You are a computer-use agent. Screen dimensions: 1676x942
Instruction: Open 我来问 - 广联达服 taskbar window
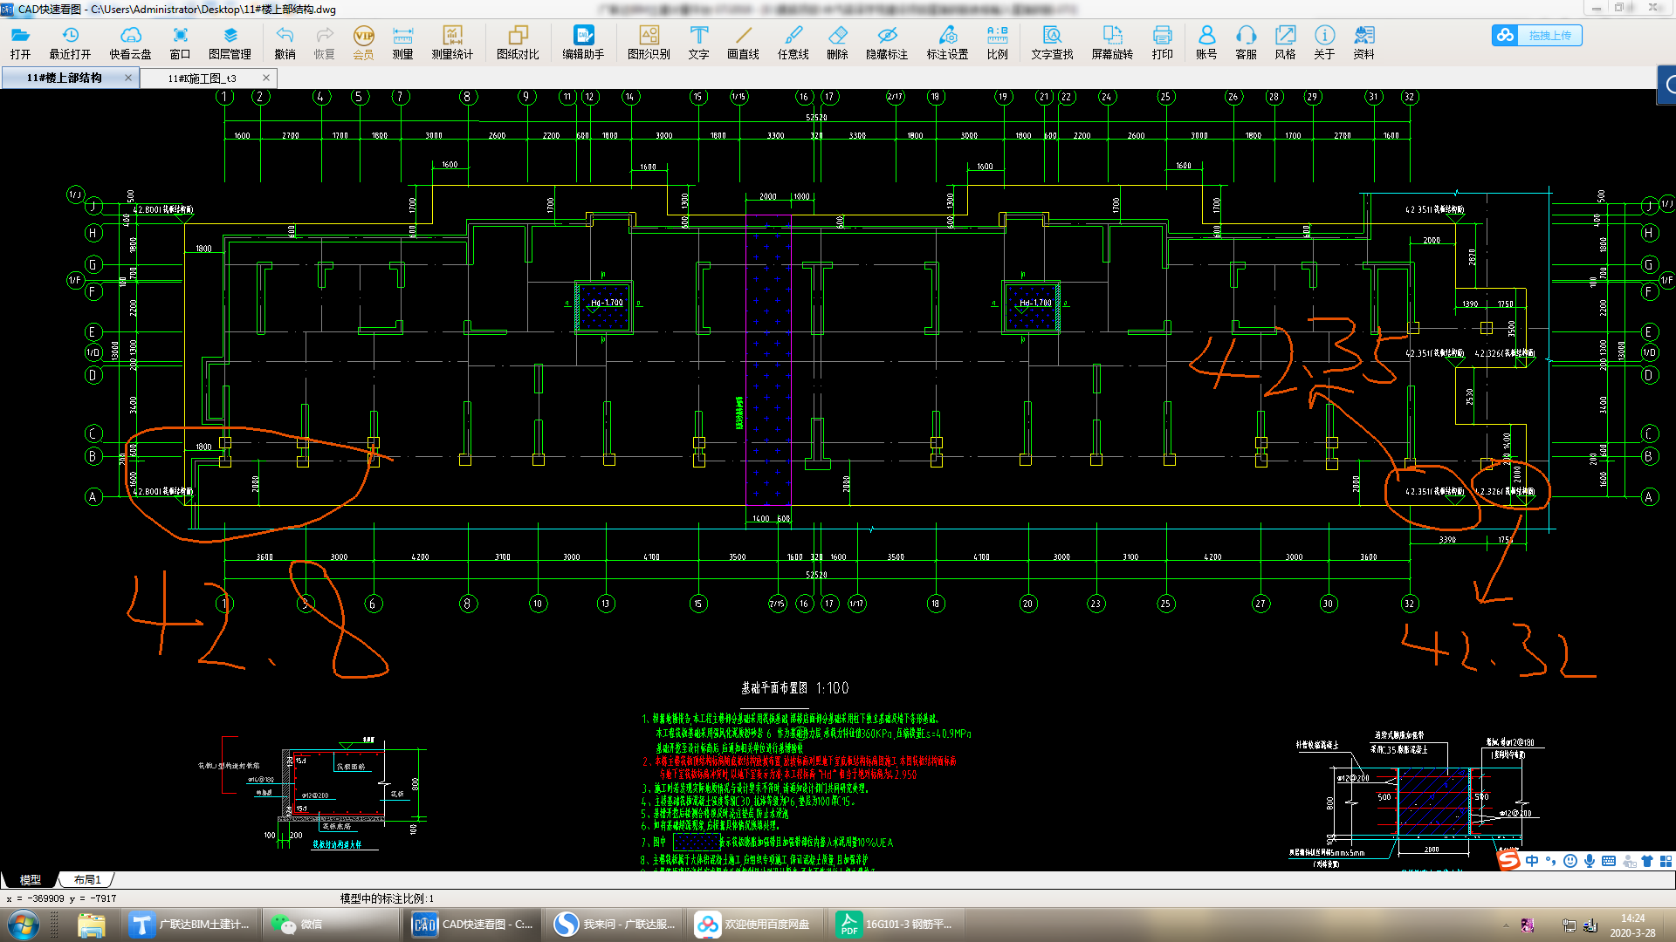click(615, 924)
